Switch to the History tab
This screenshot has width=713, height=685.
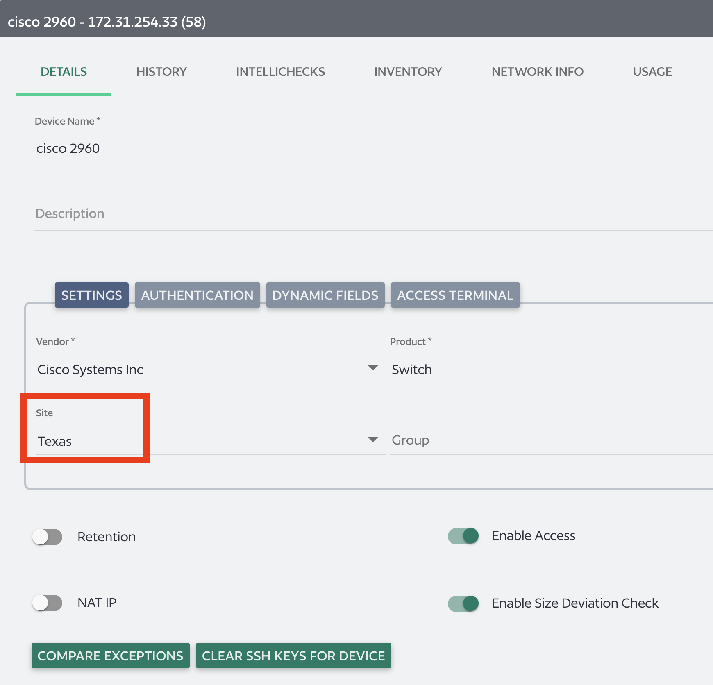click(161, 71)
